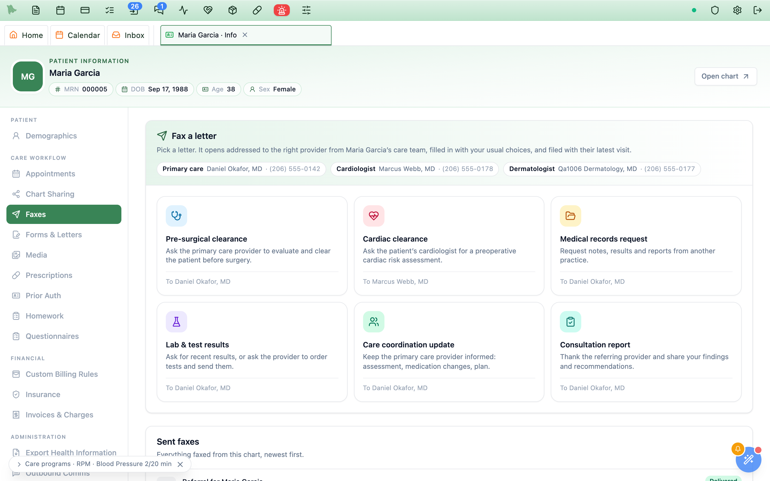Switch to the Inbox tab
The width and height of the screenshot is (770, 481).
(x=128, y=35)
